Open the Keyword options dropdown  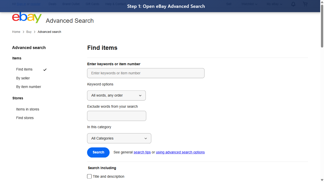click(116, 95)
